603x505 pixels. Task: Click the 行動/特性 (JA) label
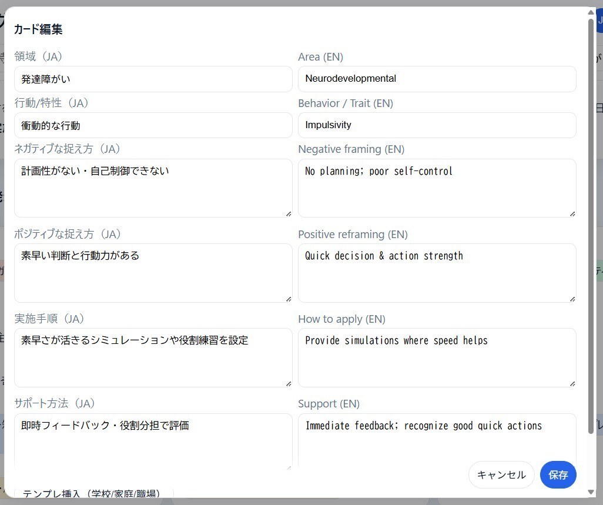[51, 103]
